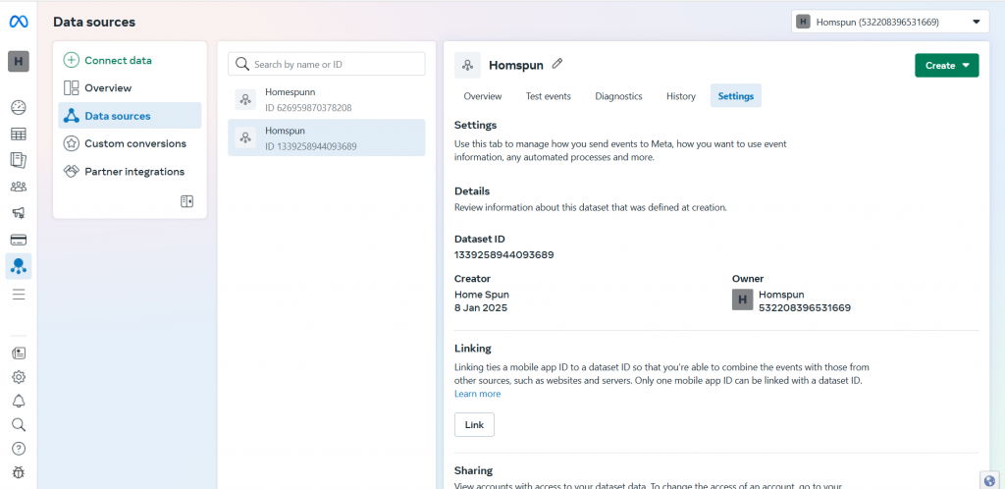Open the Audiences people icon

click(19, 188)
